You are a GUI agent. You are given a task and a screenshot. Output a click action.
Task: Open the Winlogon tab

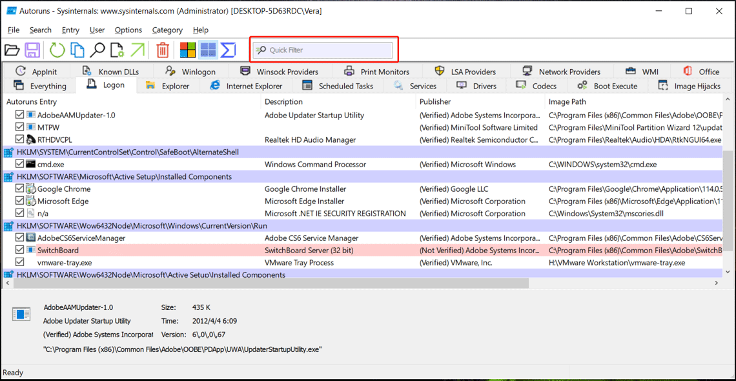(x=190, y=71)
